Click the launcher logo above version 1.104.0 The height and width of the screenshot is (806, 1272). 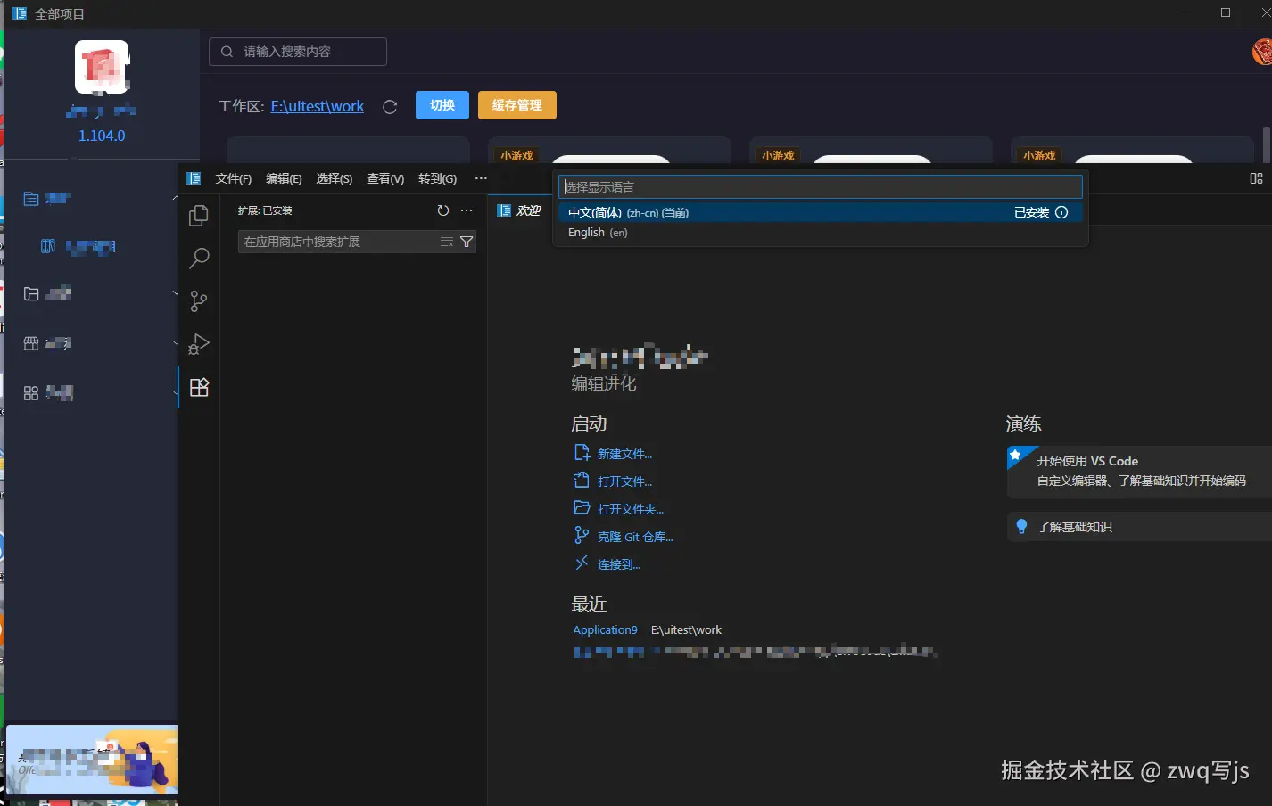pos(102,67)
